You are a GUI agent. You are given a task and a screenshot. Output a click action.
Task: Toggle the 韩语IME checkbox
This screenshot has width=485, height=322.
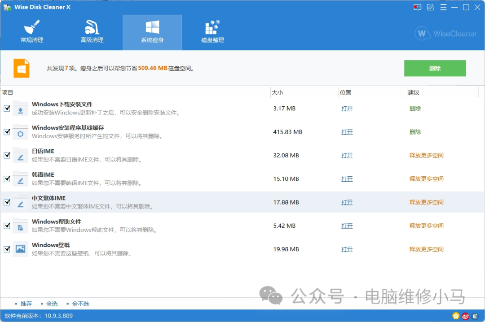[x=7, y=179]
